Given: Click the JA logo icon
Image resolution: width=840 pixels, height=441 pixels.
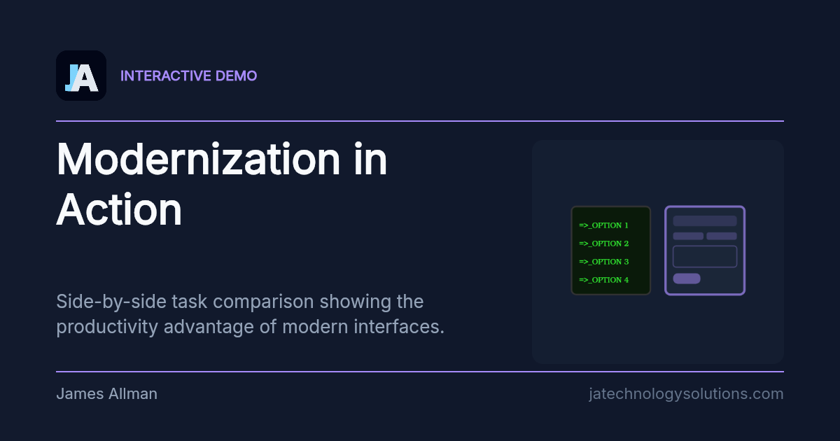Looking at the screenshot, I should 81,76.
